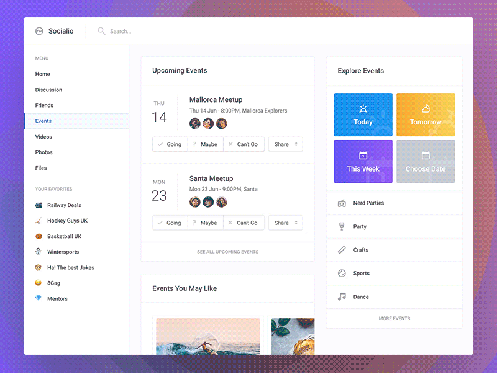Click More Events link
The image size is (497, 373).
pyautogui.click(x=394, y=318)
